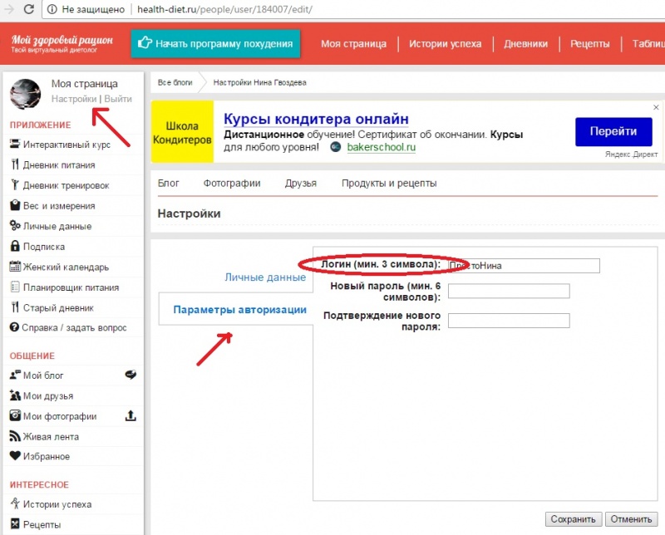Switch to Личные данные settings tab
This screenshot has height=535, width=665.
point(265,277)
